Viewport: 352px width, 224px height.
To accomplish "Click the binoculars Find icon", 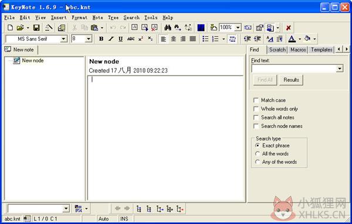I will [x=168, y=27].
